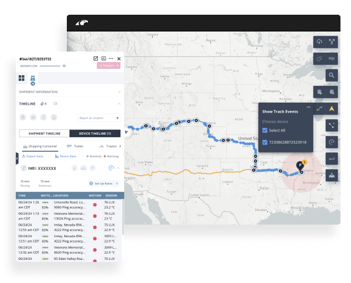Click the device icon beside IMEI

click(24, 168)
